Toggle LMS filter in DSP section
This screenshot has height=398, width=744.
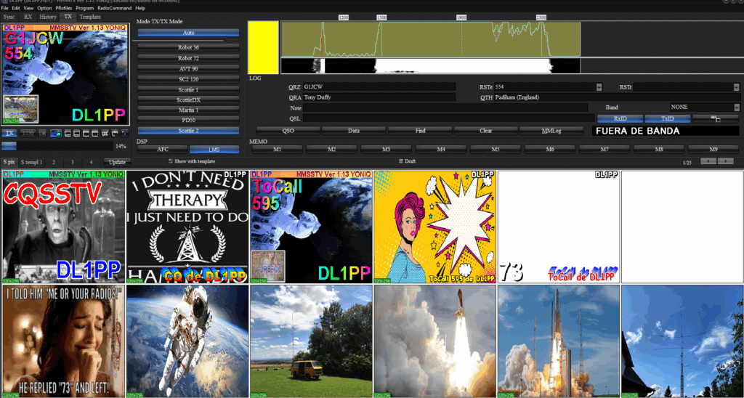click(214, 150)
